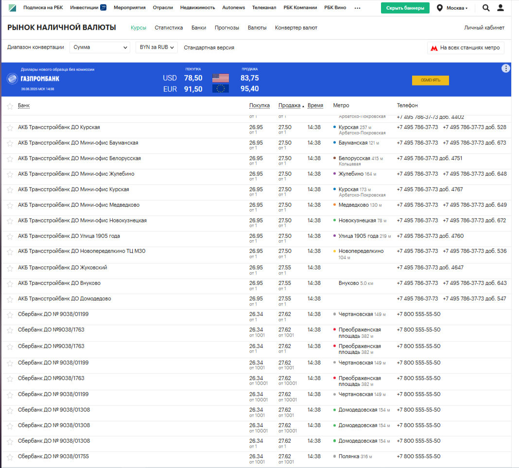
Task: Star Мини-офис Бауманская row
Action: pos(10,144)
